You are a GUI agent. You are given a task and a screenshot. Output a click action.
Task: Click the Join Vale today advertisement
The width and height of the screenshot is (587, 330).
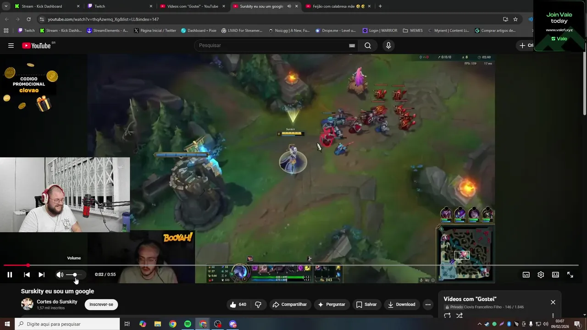pyautogui.click(x=559, y=26)
